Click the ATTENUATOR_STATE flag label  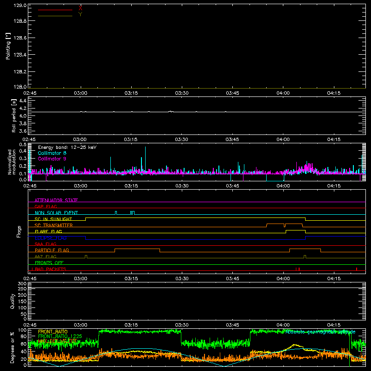(56, 200)
